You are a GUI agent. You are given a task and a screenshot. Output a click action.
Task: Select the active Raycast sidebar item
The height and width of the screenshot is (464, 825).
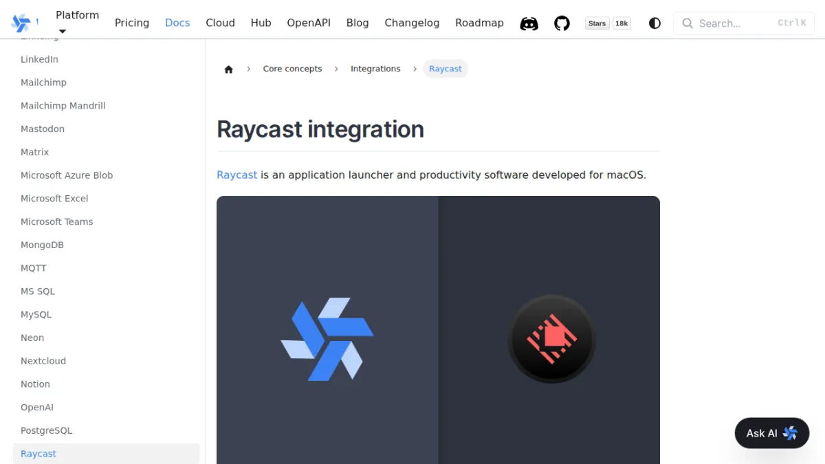point(107,454)
